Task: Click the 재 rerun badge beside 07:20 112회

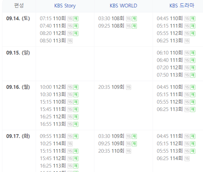Action: click(193, 68)
